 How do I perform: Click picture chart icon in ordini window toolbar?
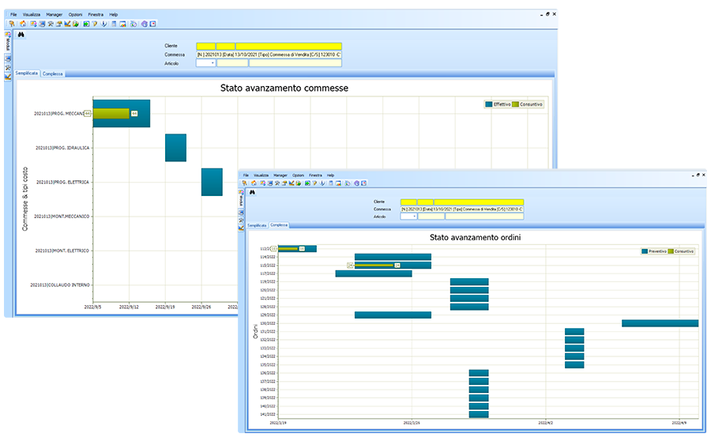point(338,183)
